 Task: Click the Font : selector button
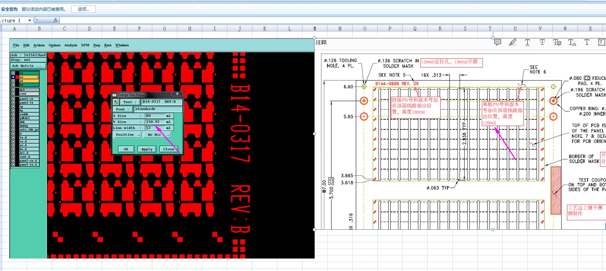(x=122, y=109)
